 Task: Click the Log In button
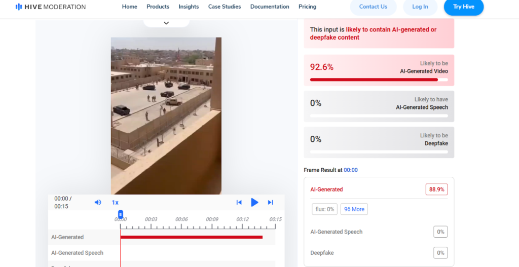[420, 7]
